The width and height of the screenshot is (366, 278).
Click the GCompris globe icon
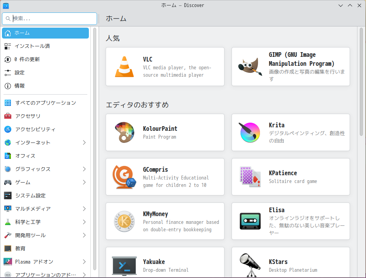pos(124,177)
